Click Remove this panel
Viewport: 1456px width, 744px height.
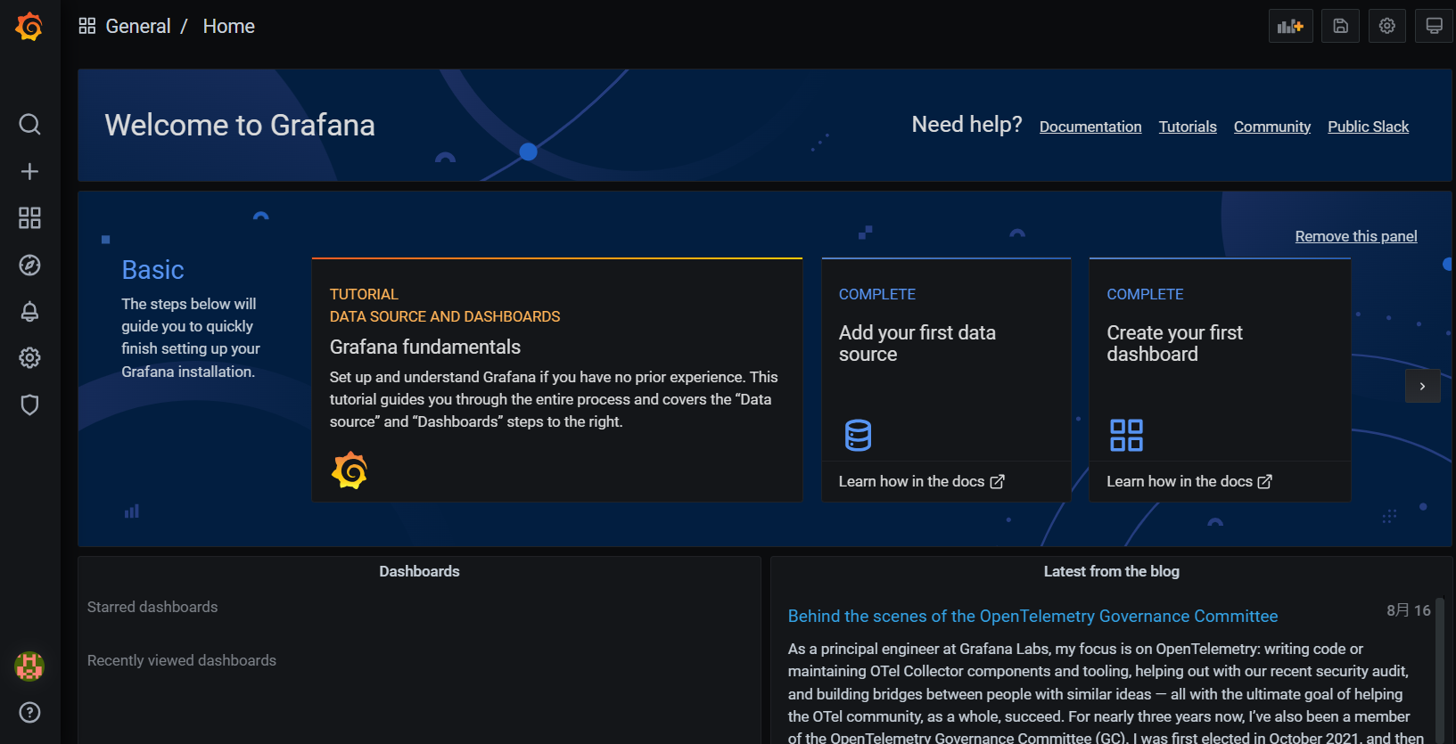[1356, 236]
